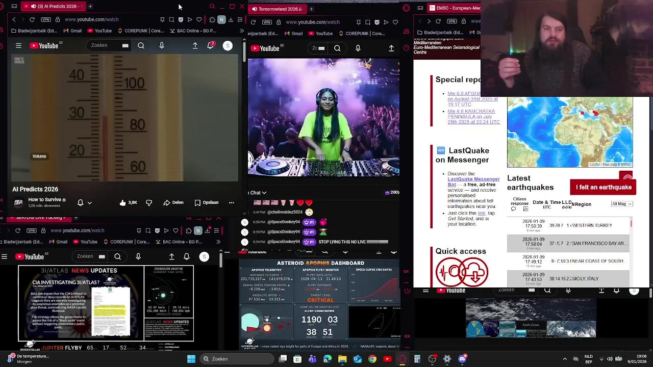Viewport: 653px width, 367px height.
Task: Toggle N extension in 3I/ATLAS window toolbar
Action: click(x=198, y=230)
